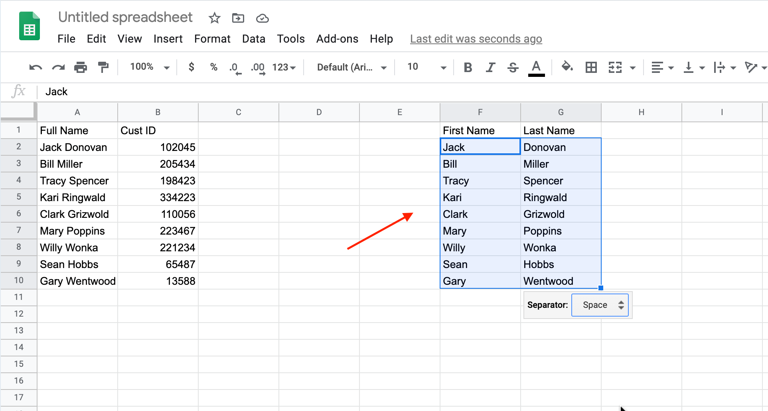Image resolution: width=768 pixels, height=411 pixels.
Task: Star the spreadsheet
Action: (x=214, y=18)
